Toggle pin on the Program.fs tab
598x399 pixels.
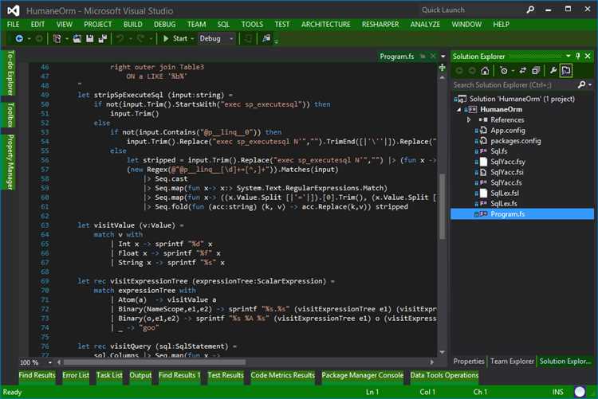423,57
